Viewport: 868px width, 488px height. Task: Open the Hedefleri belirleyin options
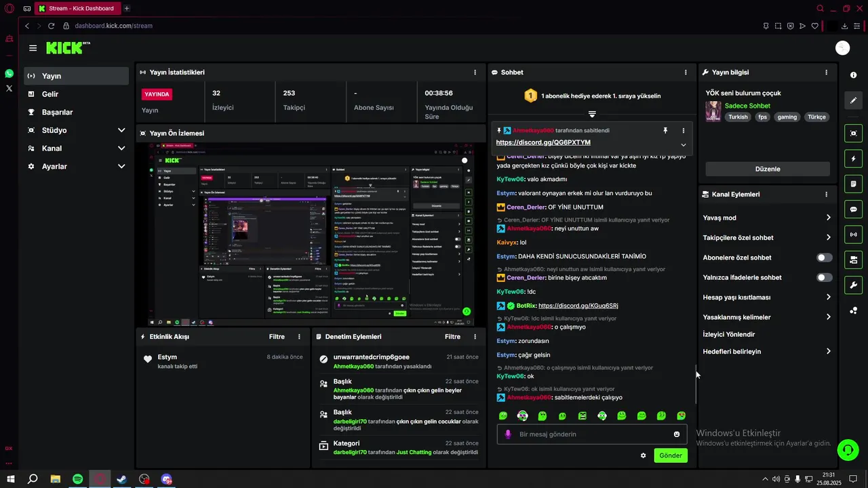click(767, 352)
